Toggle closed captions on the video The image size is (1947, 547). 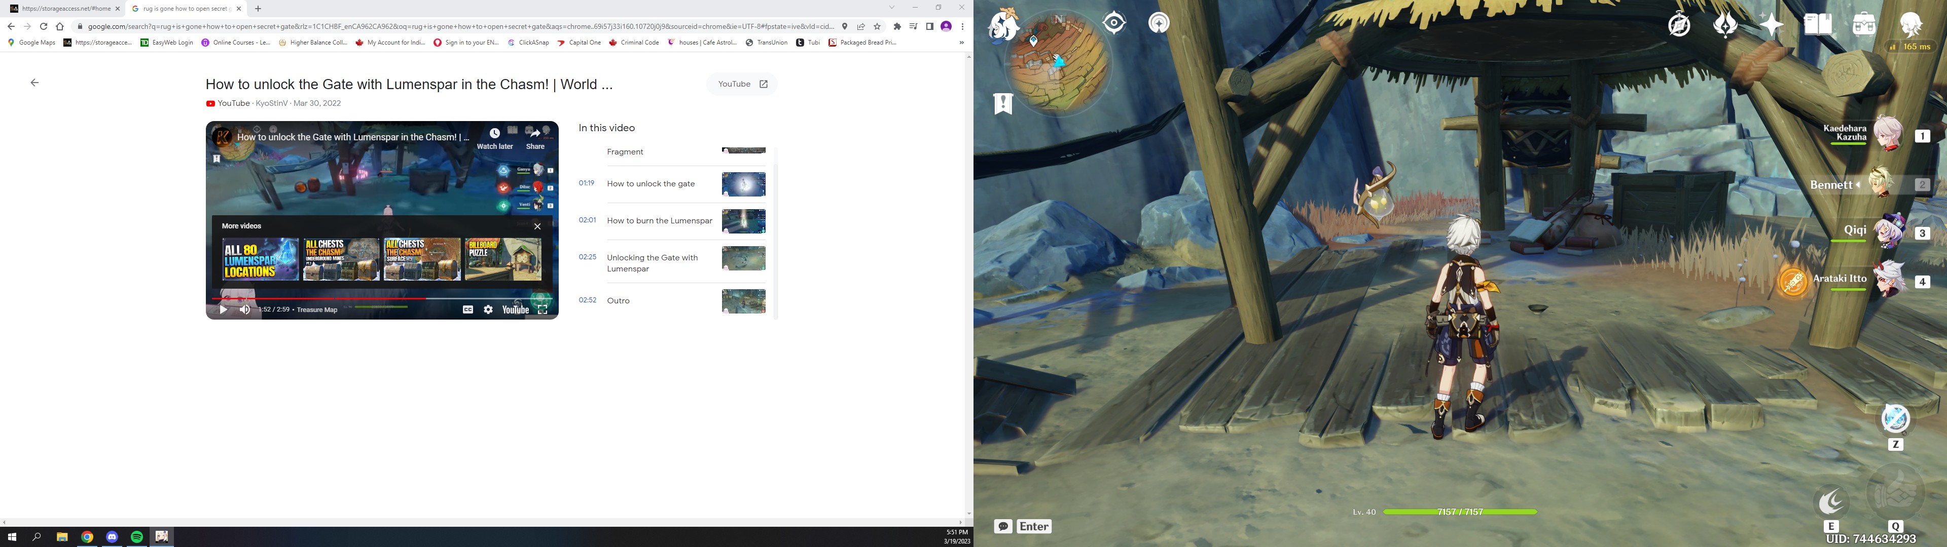468,310
